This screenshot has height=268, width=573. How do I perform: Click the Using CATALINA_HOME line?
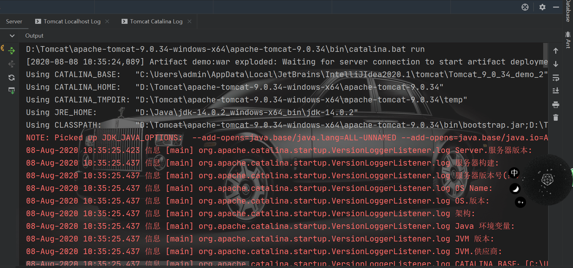[235, 87]
